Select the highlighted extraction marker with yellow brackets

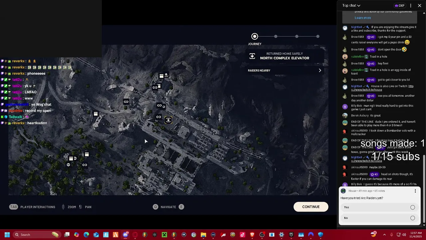168,120
